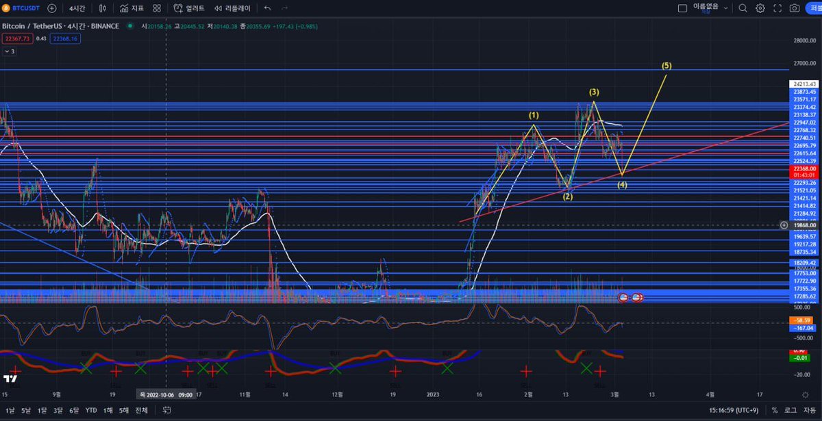Screen dimensions: 822x421
Task: Click the 2023 label on time axis
Action: [433, 394]
